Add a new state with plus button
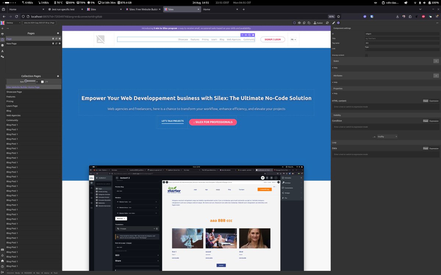 (x=436, y=61)
